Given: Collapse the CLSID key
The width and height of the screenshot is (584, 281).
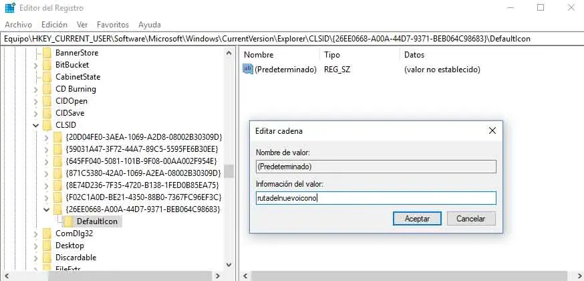Looking at the screenshot, I should [36, 126].
